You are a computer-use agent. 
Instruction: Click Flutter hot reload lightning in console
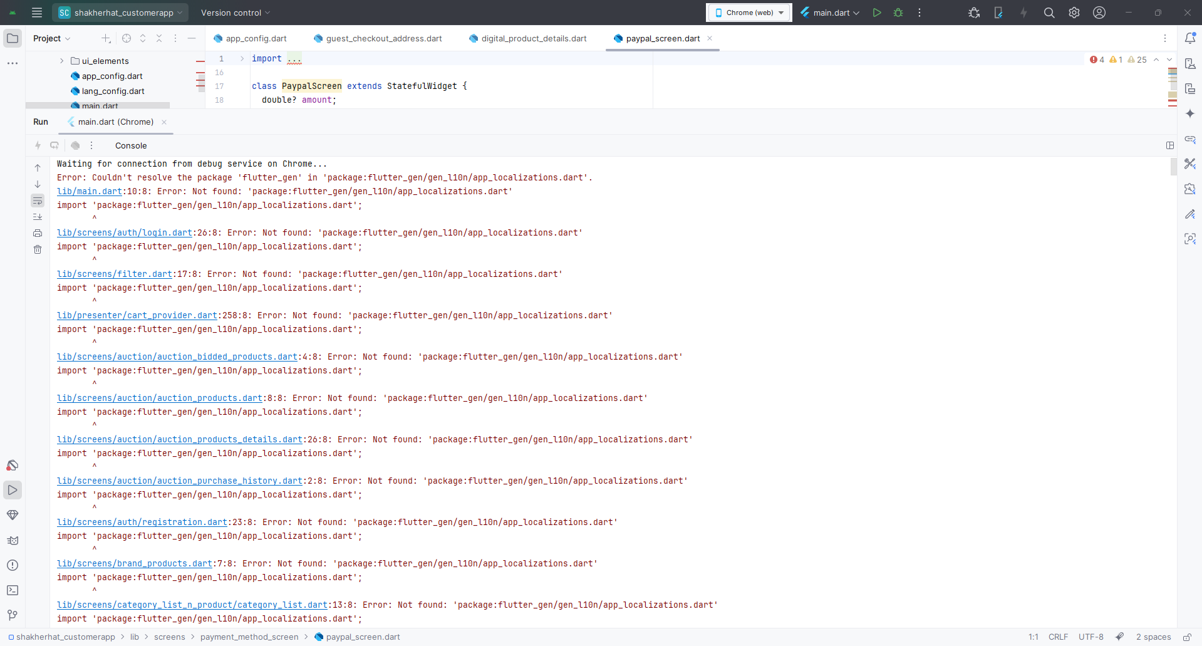(38, 145)
